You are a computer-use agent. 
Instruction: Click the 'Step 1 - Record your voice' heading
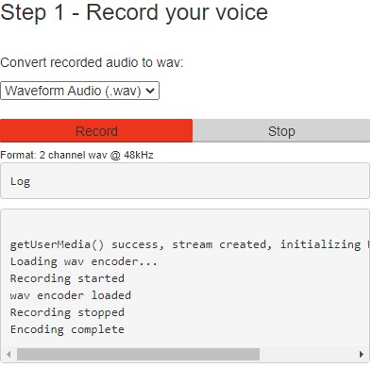(x=134, y=12)
